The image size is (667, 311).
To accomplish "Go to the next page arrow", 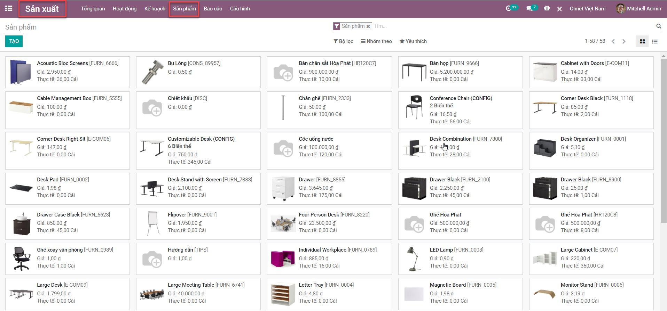I will pos(624,41).
